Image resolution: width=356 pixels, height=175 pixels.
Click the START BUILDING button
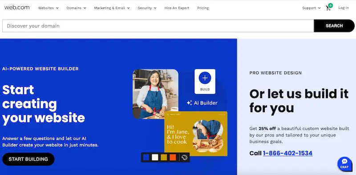click(x=28, y=159)
